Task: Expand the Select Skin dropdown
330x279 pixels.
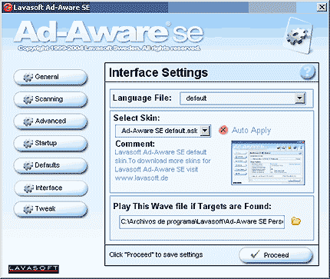Action: (205, 131)
